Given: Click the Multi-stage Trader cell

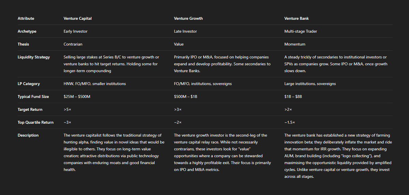Looking at the screenshot, I should click(301, 31).
